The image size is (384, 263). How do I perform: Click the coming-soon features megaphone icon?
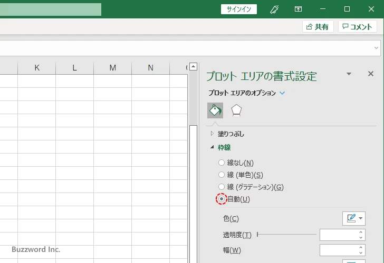(x=274, y=9)
